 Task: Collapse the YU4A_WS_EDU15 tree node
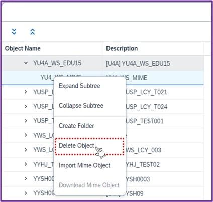pos(26,63)
